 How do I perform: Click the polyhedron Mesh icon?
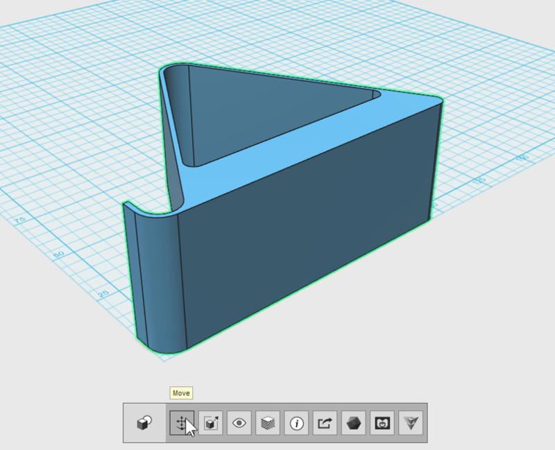[x=355, y=424]
